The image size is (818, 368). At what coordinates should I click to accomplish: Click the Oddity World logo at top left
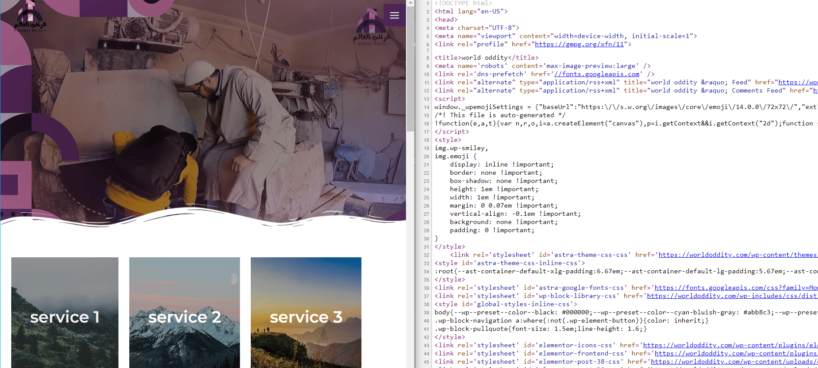[30, 17]
